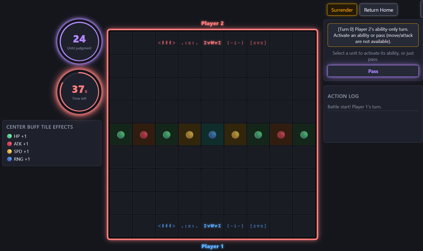This screenshot has height=251, width=423.
Task: Select Player 2's red .:x:. unit
Action: (x=189, y=43)
